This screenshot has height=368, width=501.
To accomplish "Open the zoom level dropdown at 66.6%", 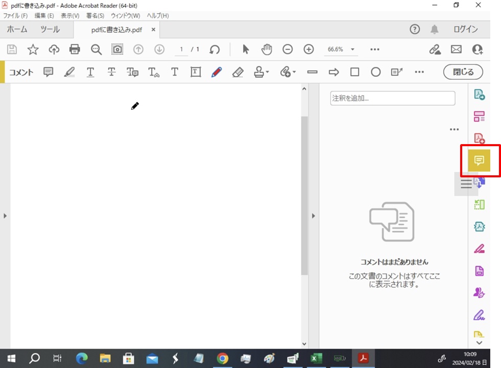I will tap(352, 49).
